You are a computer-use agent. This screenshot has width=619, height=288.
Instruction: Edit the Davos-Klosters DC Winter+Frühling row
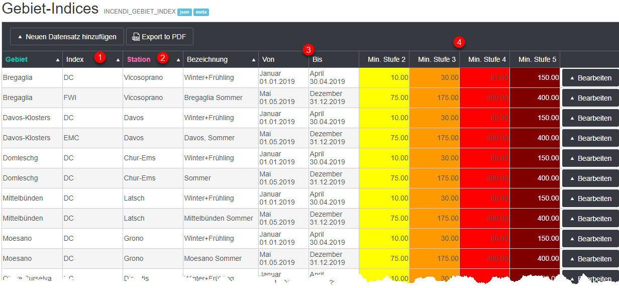pyautogui.click(x=590, y=118)
